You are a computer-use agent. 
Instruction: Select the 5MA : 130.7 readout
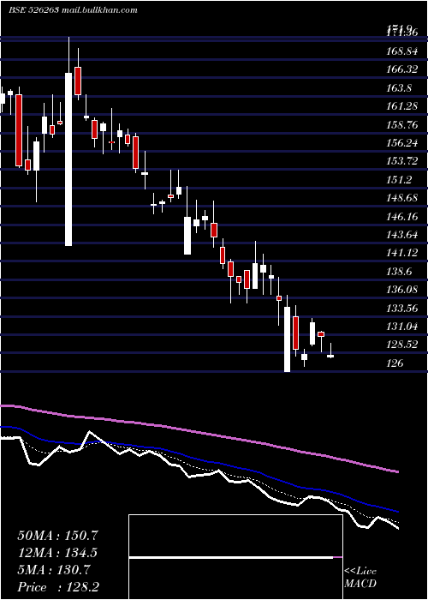click(54, 570)
